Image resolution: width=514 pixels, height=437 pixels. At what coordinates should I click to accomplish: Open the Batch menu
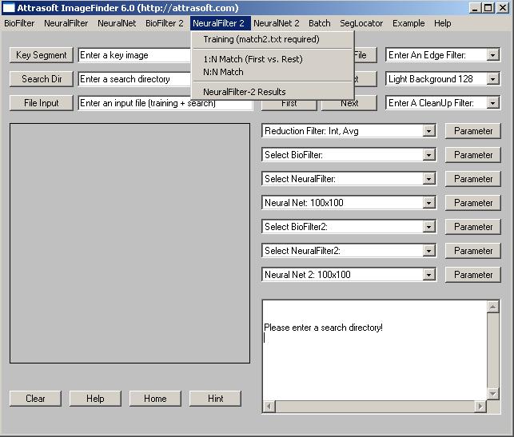coord(319,23)
